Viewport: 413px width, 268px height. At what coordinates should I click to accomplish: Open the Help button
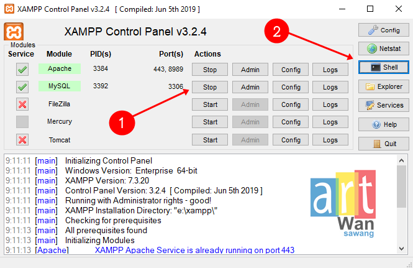[384, 124]
